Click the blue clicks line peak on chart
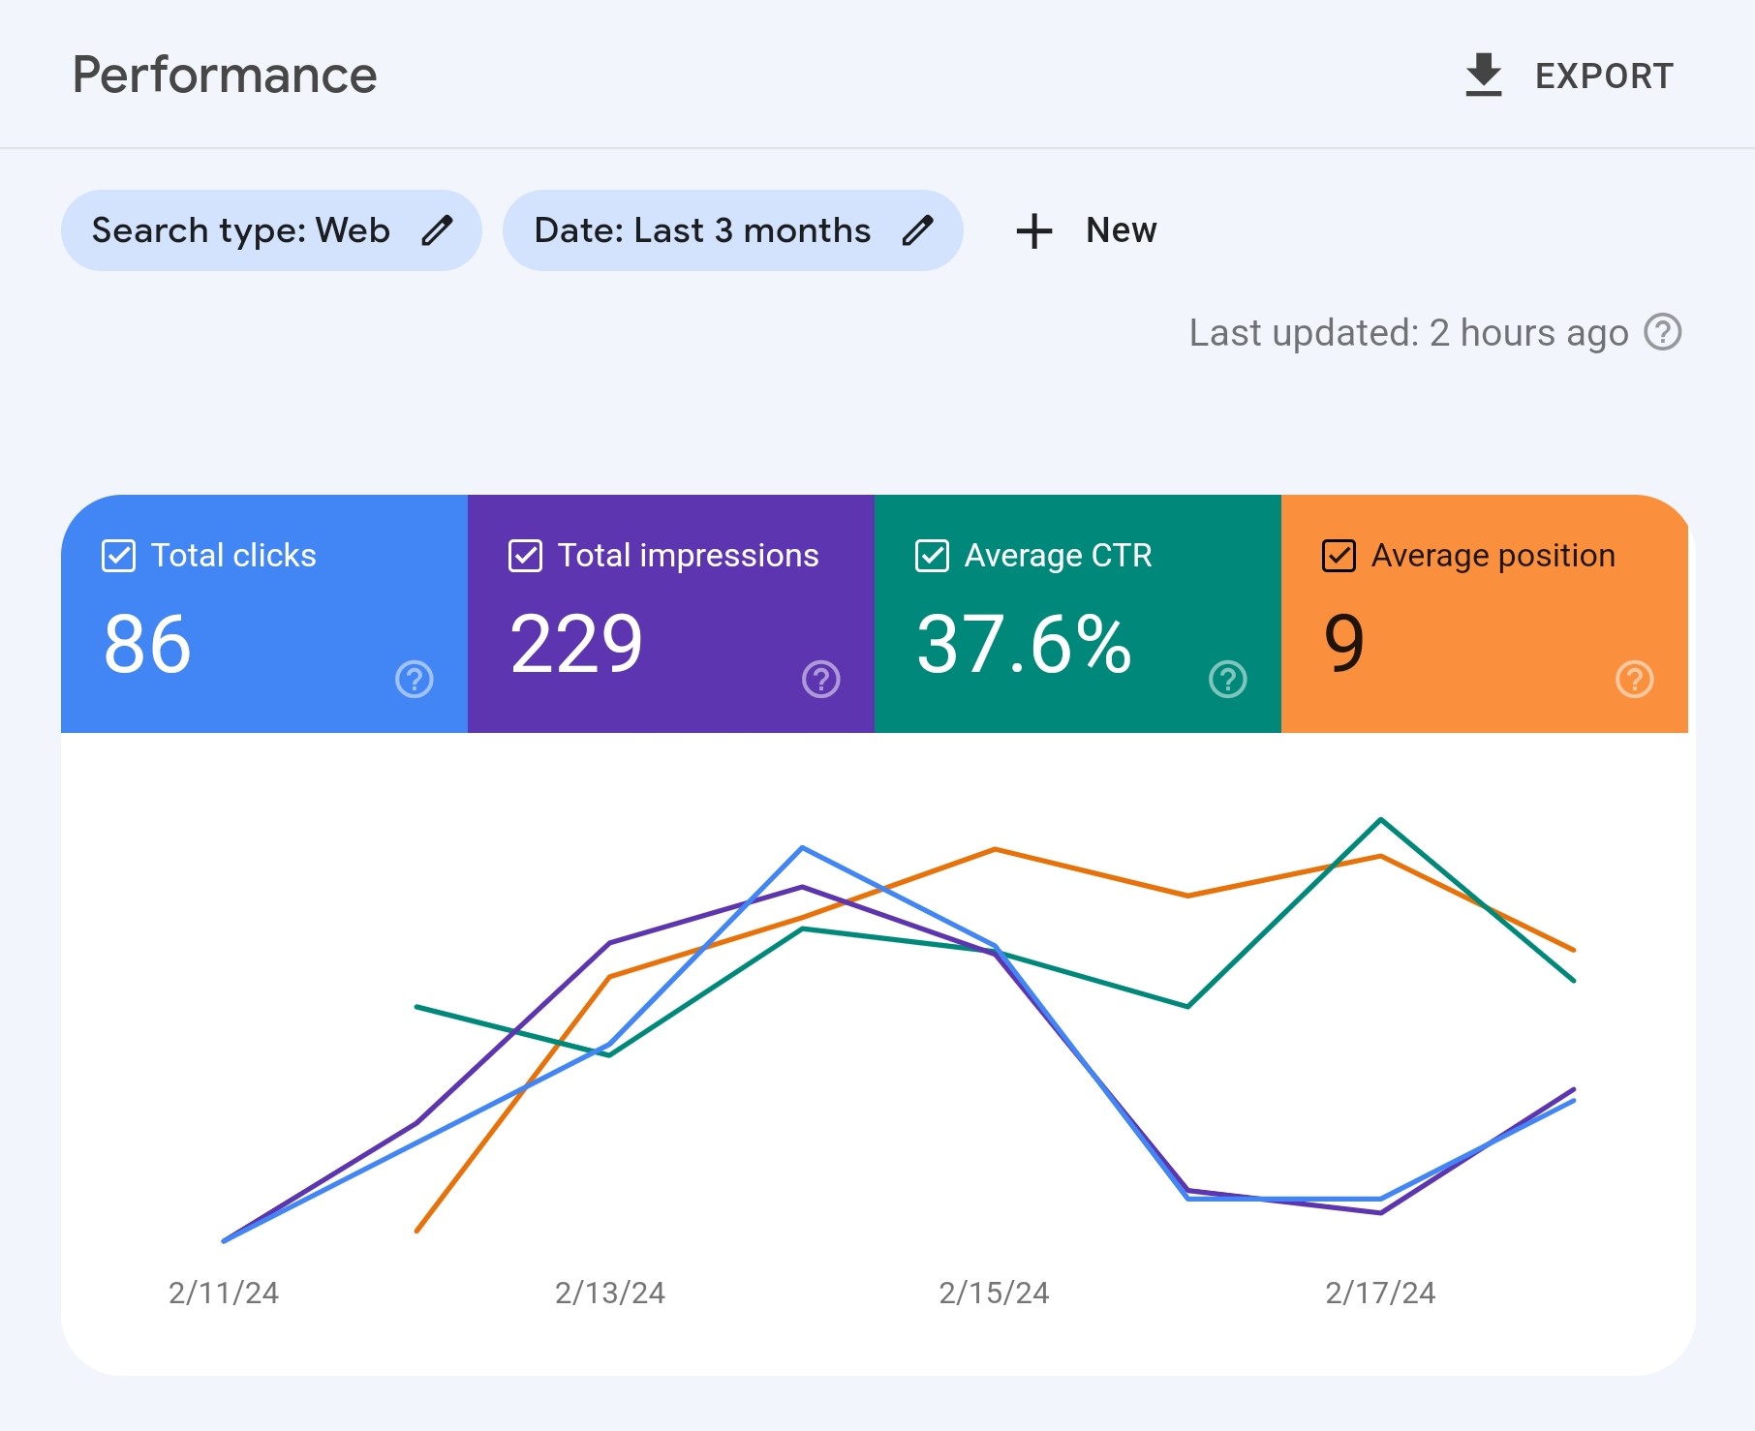 pyautogui.click(x=803, y=848)
